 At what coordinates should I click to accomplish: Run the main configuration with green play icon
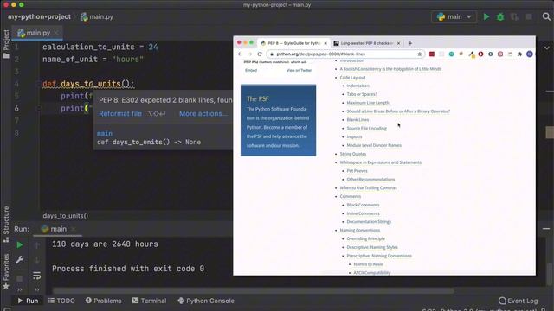coord(486,16)
